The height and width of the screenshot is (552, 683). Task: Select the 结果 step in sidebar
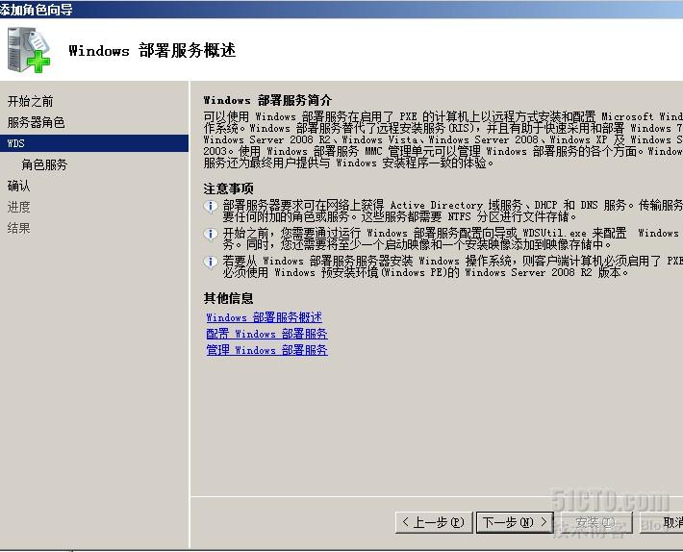click(18, 228)
